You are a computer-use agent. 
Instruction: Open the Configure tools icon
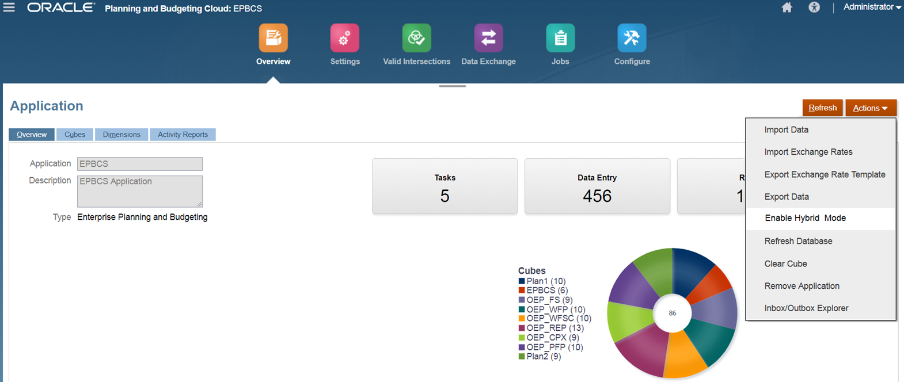(x=632, y=38)
